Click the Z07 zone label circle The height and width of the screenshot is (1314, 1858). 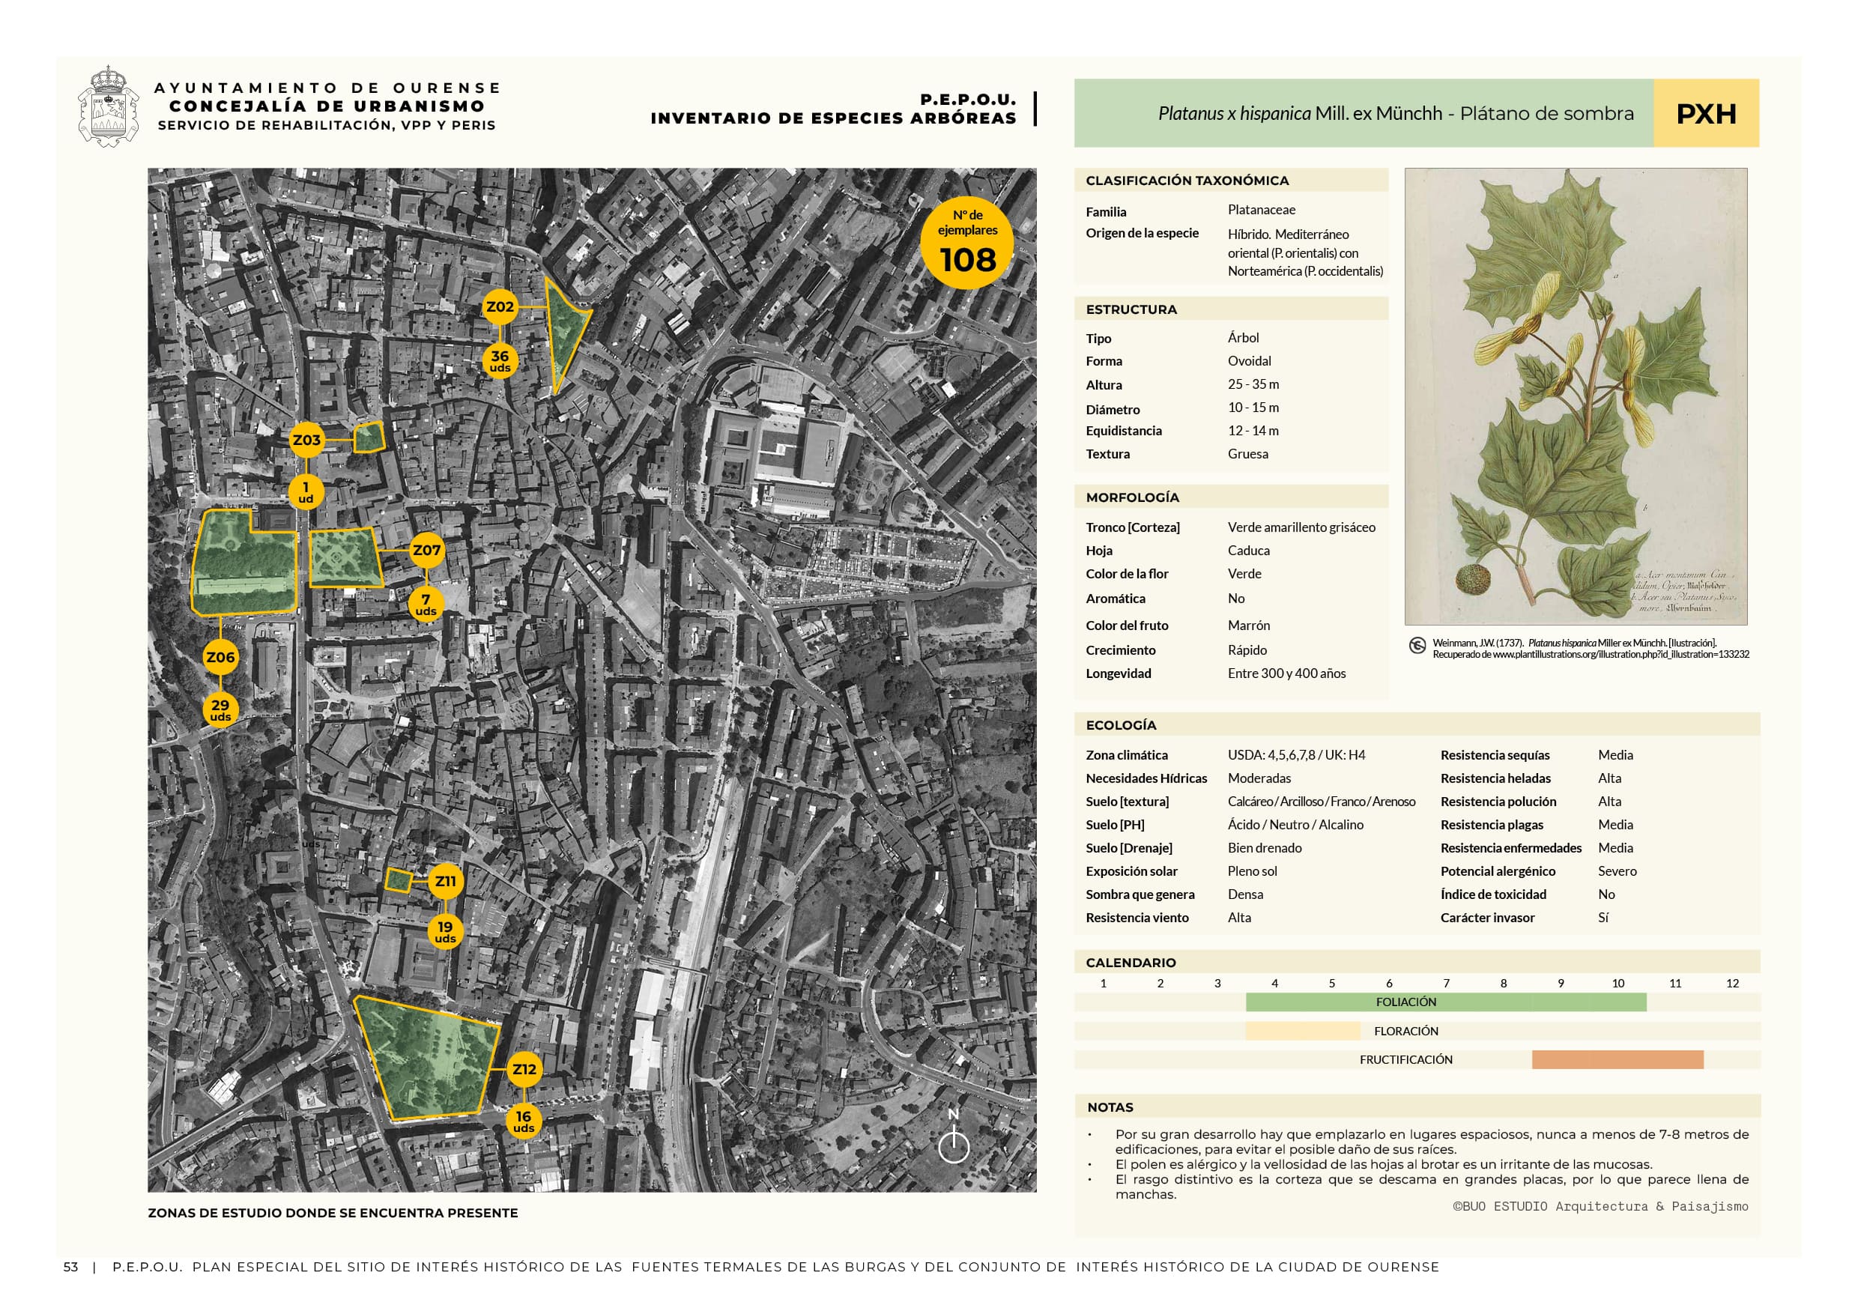coord(426,551)
